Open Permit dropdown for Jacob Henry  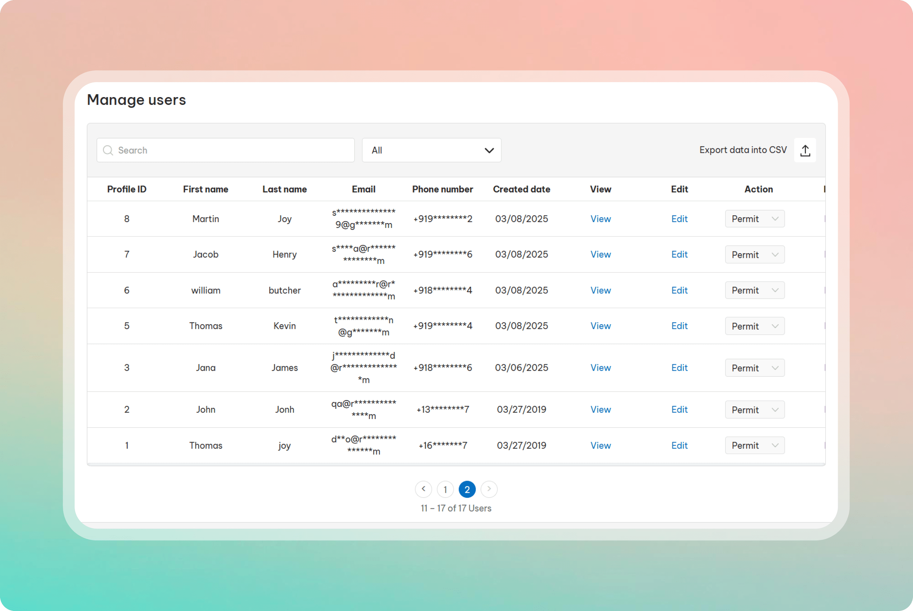[x=754, y=254]
